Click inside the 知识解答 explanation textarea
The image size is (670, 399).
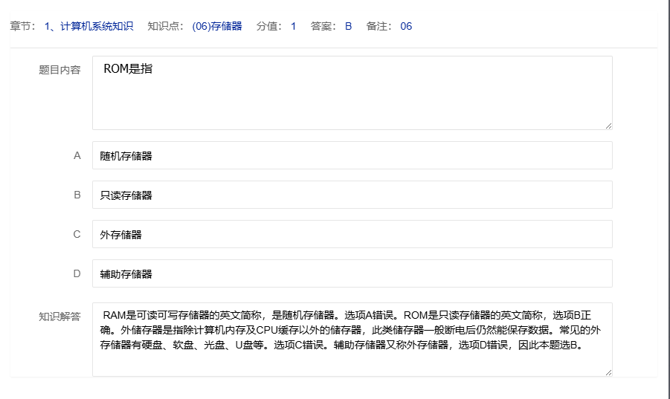[x=352, y=339]
